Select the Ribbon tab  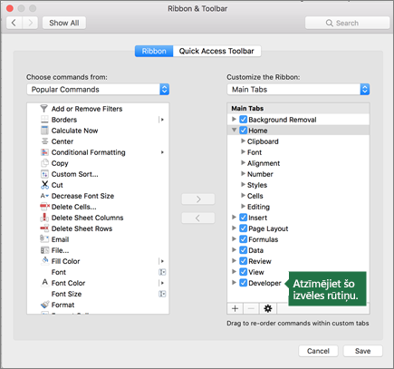154,51
